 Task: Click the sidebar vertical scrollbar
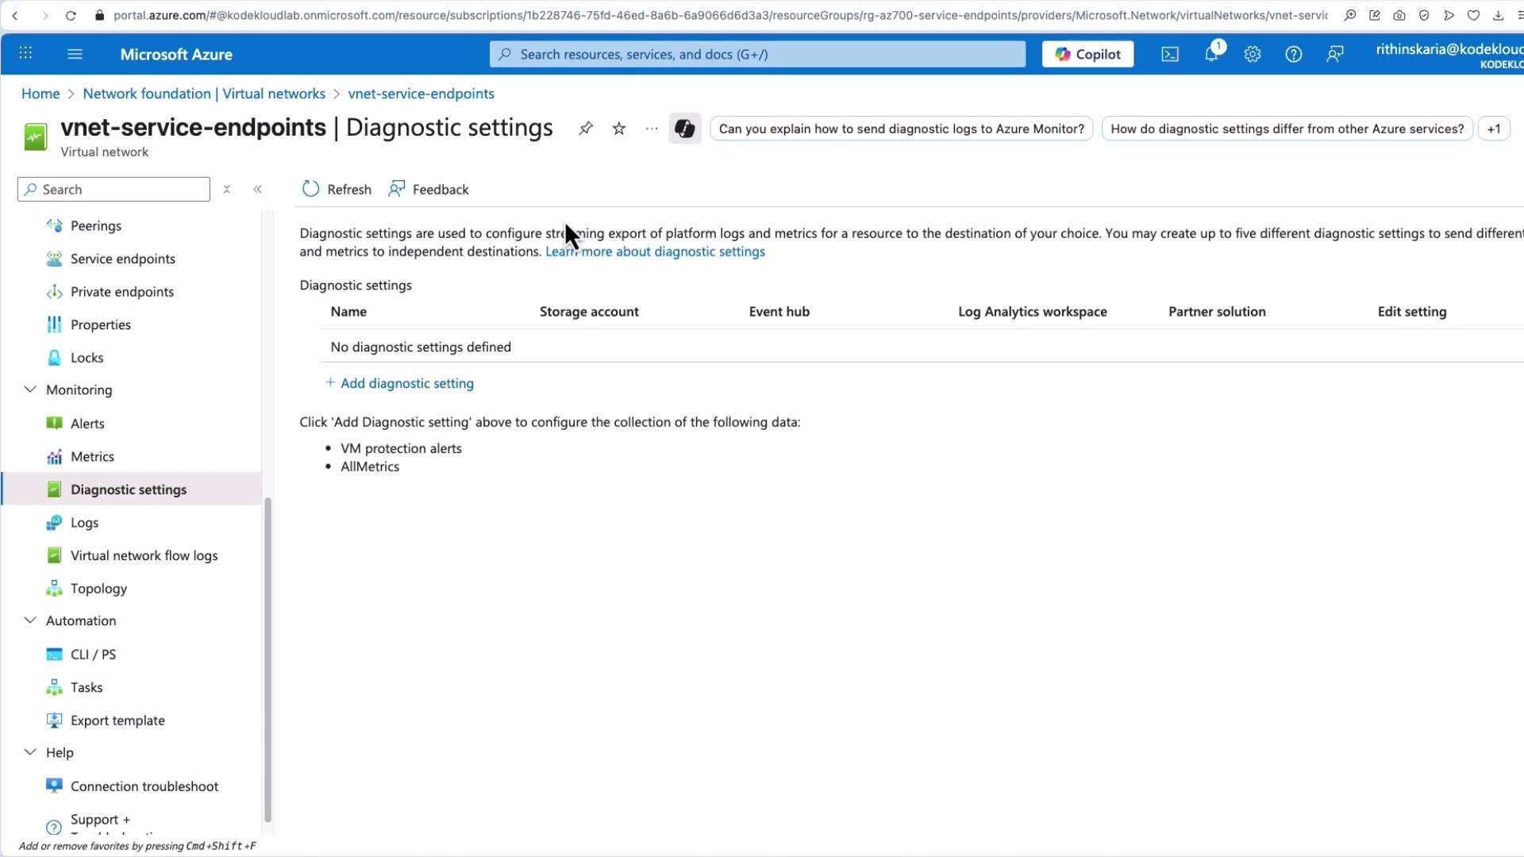click(x=267, y=659)
